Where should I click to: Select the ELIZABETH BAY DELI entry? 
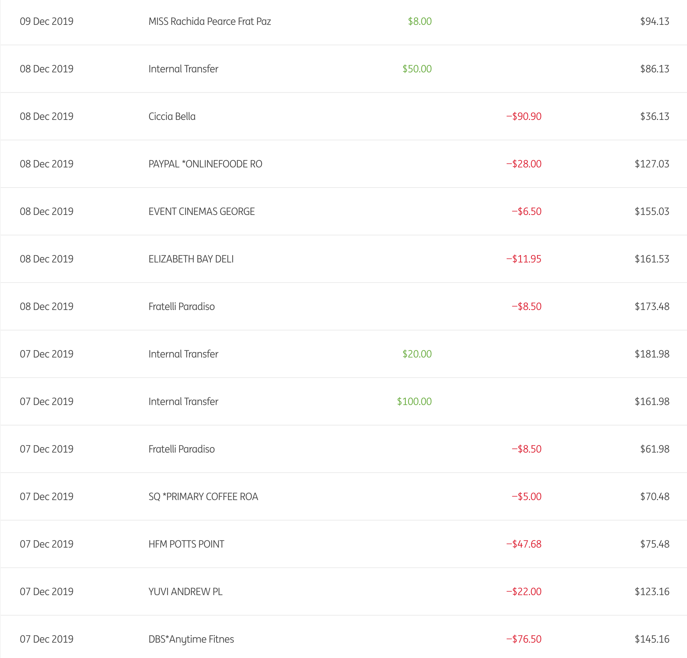(191, 259)
